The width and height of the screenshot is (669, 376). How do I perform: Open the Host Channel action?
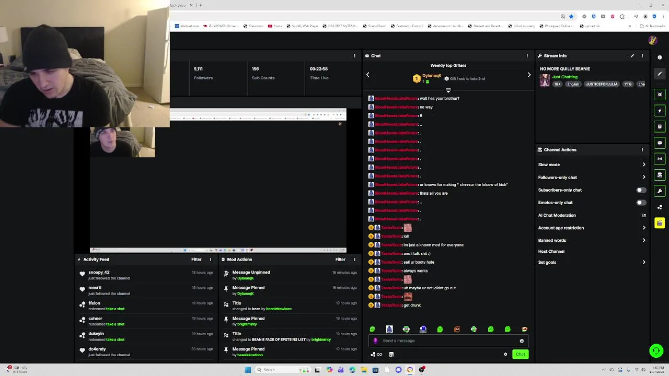click(x=551, y=251)
